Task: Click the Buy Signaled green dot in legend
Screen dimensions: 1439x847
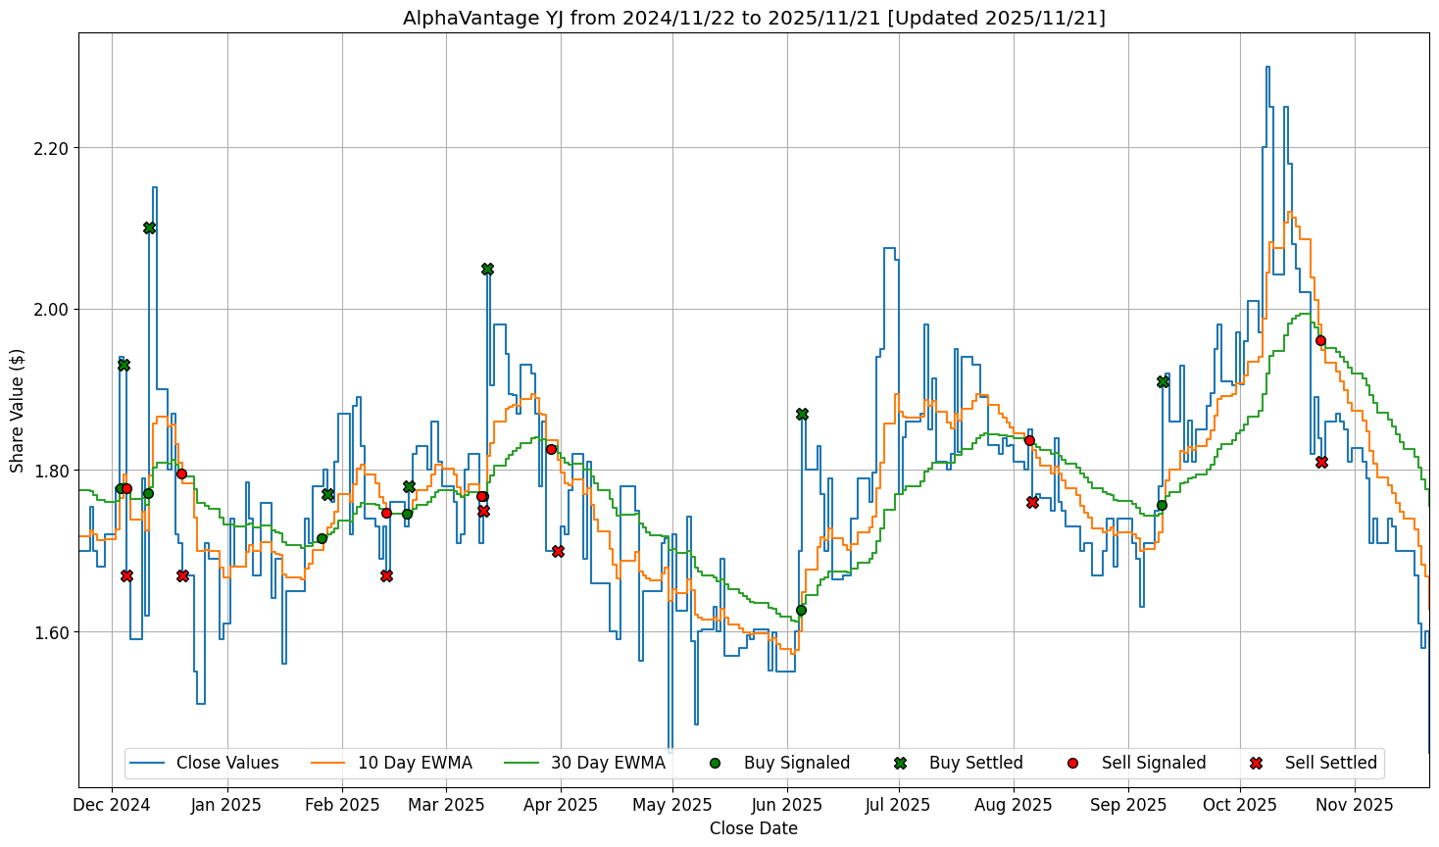Action: pos(715,763)
